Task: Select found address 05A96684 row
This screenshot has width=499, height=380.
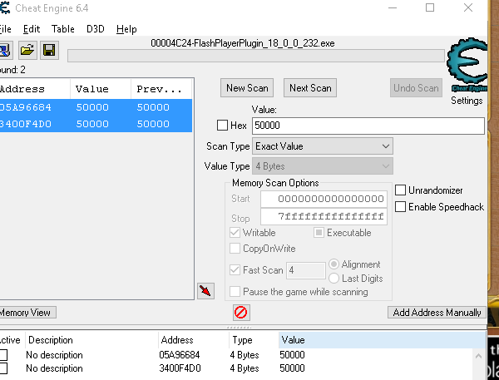Action: (x=96, y=107)
